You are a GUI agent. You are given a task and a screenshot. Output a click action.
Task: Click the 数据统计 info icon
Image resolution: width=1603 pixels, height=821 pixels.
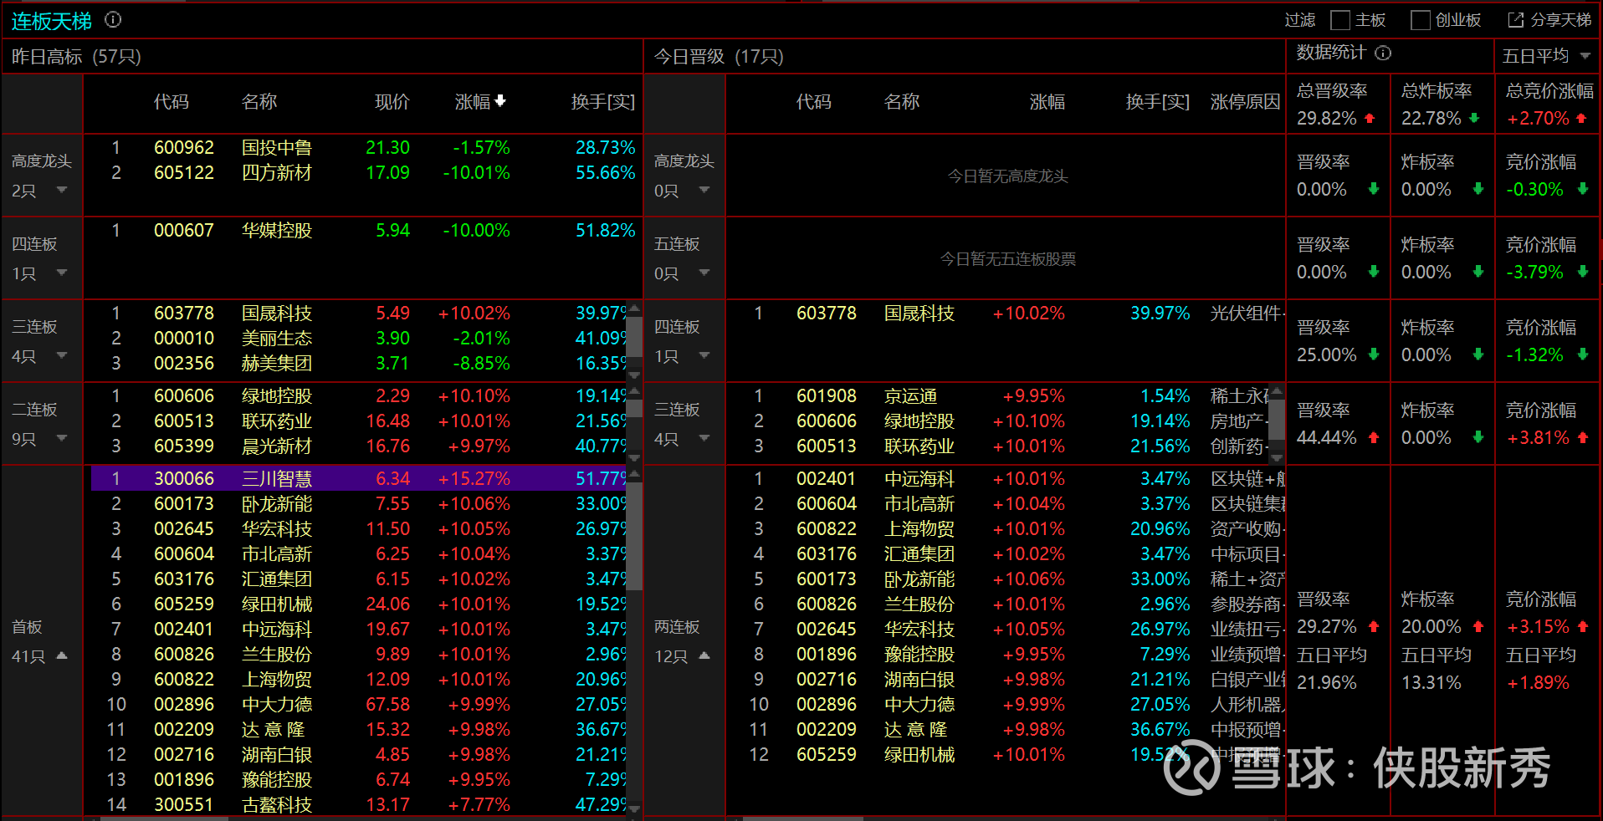1383,53
